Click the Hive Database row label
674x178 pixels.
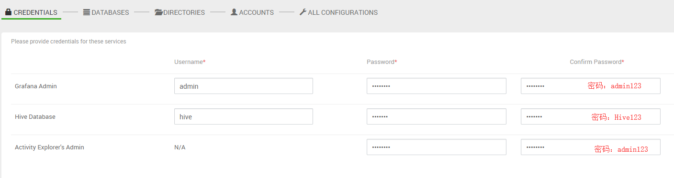(x=35, y=117)
